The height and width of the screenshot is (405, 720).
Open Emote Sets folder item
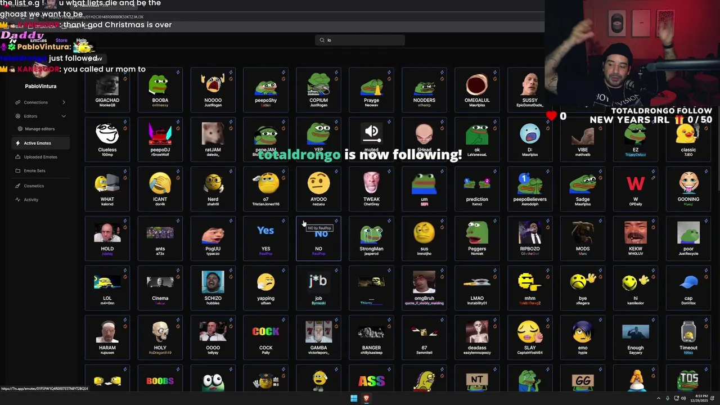pyautogui.click(x=40, y=170)
